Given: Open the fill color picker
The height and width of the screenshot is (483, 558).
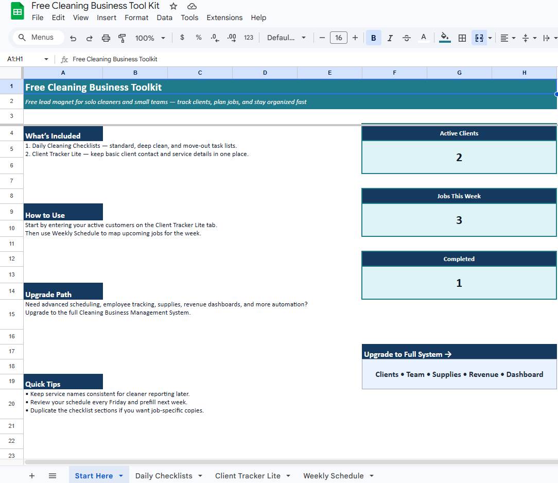Looking at the screenshot, I should 445,38.
